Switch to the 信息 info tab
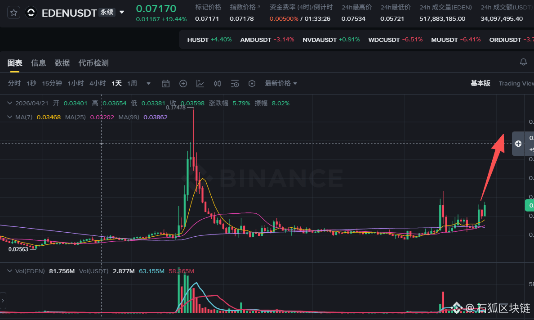This screenshot has height=320, width=534. coord(38,63)
